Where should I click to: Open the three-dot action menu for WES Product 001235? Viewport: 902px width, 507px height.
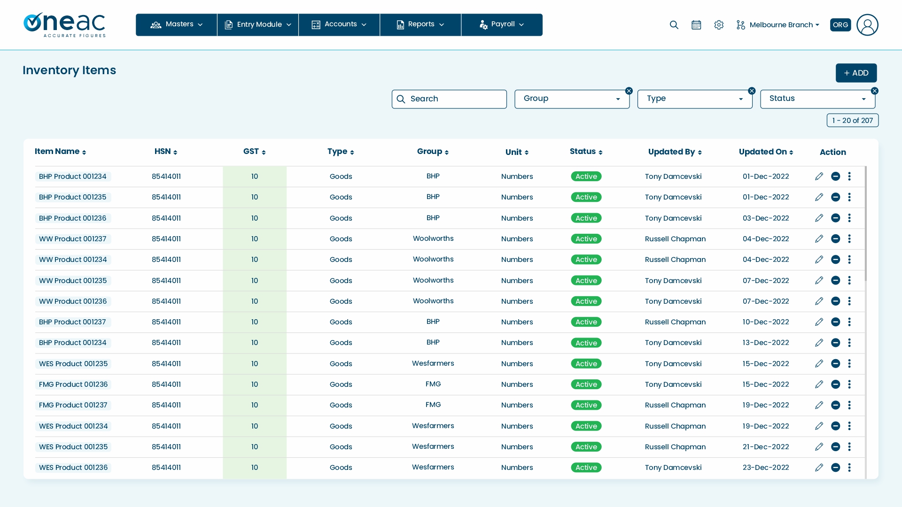coord(849,363)
